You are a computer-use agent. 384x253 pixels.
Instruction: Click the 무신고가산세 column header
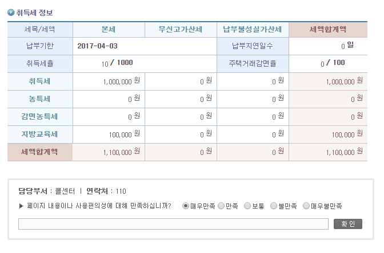[181, 30]
